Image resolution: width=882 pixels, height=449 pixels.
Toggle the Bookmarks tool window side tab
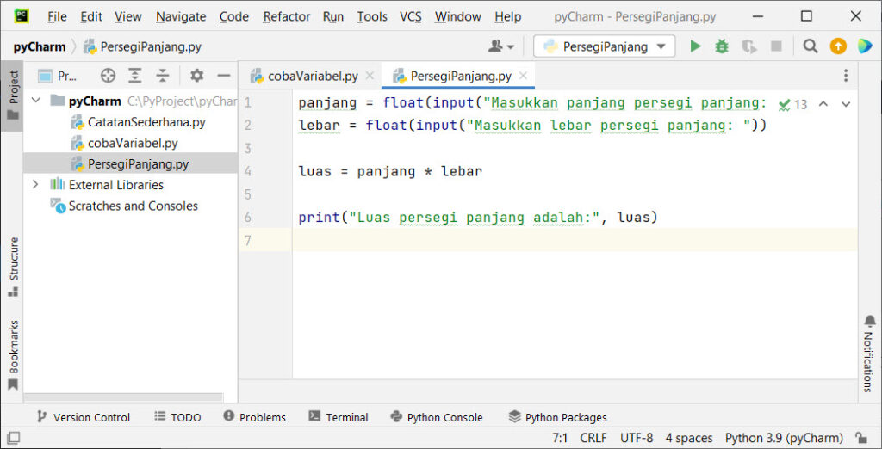click(13, 354)
